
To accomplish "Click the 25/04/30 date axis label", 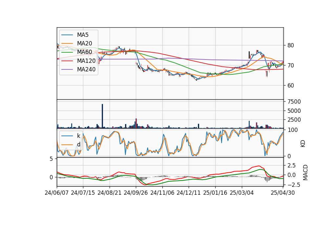I will (283, 193).
